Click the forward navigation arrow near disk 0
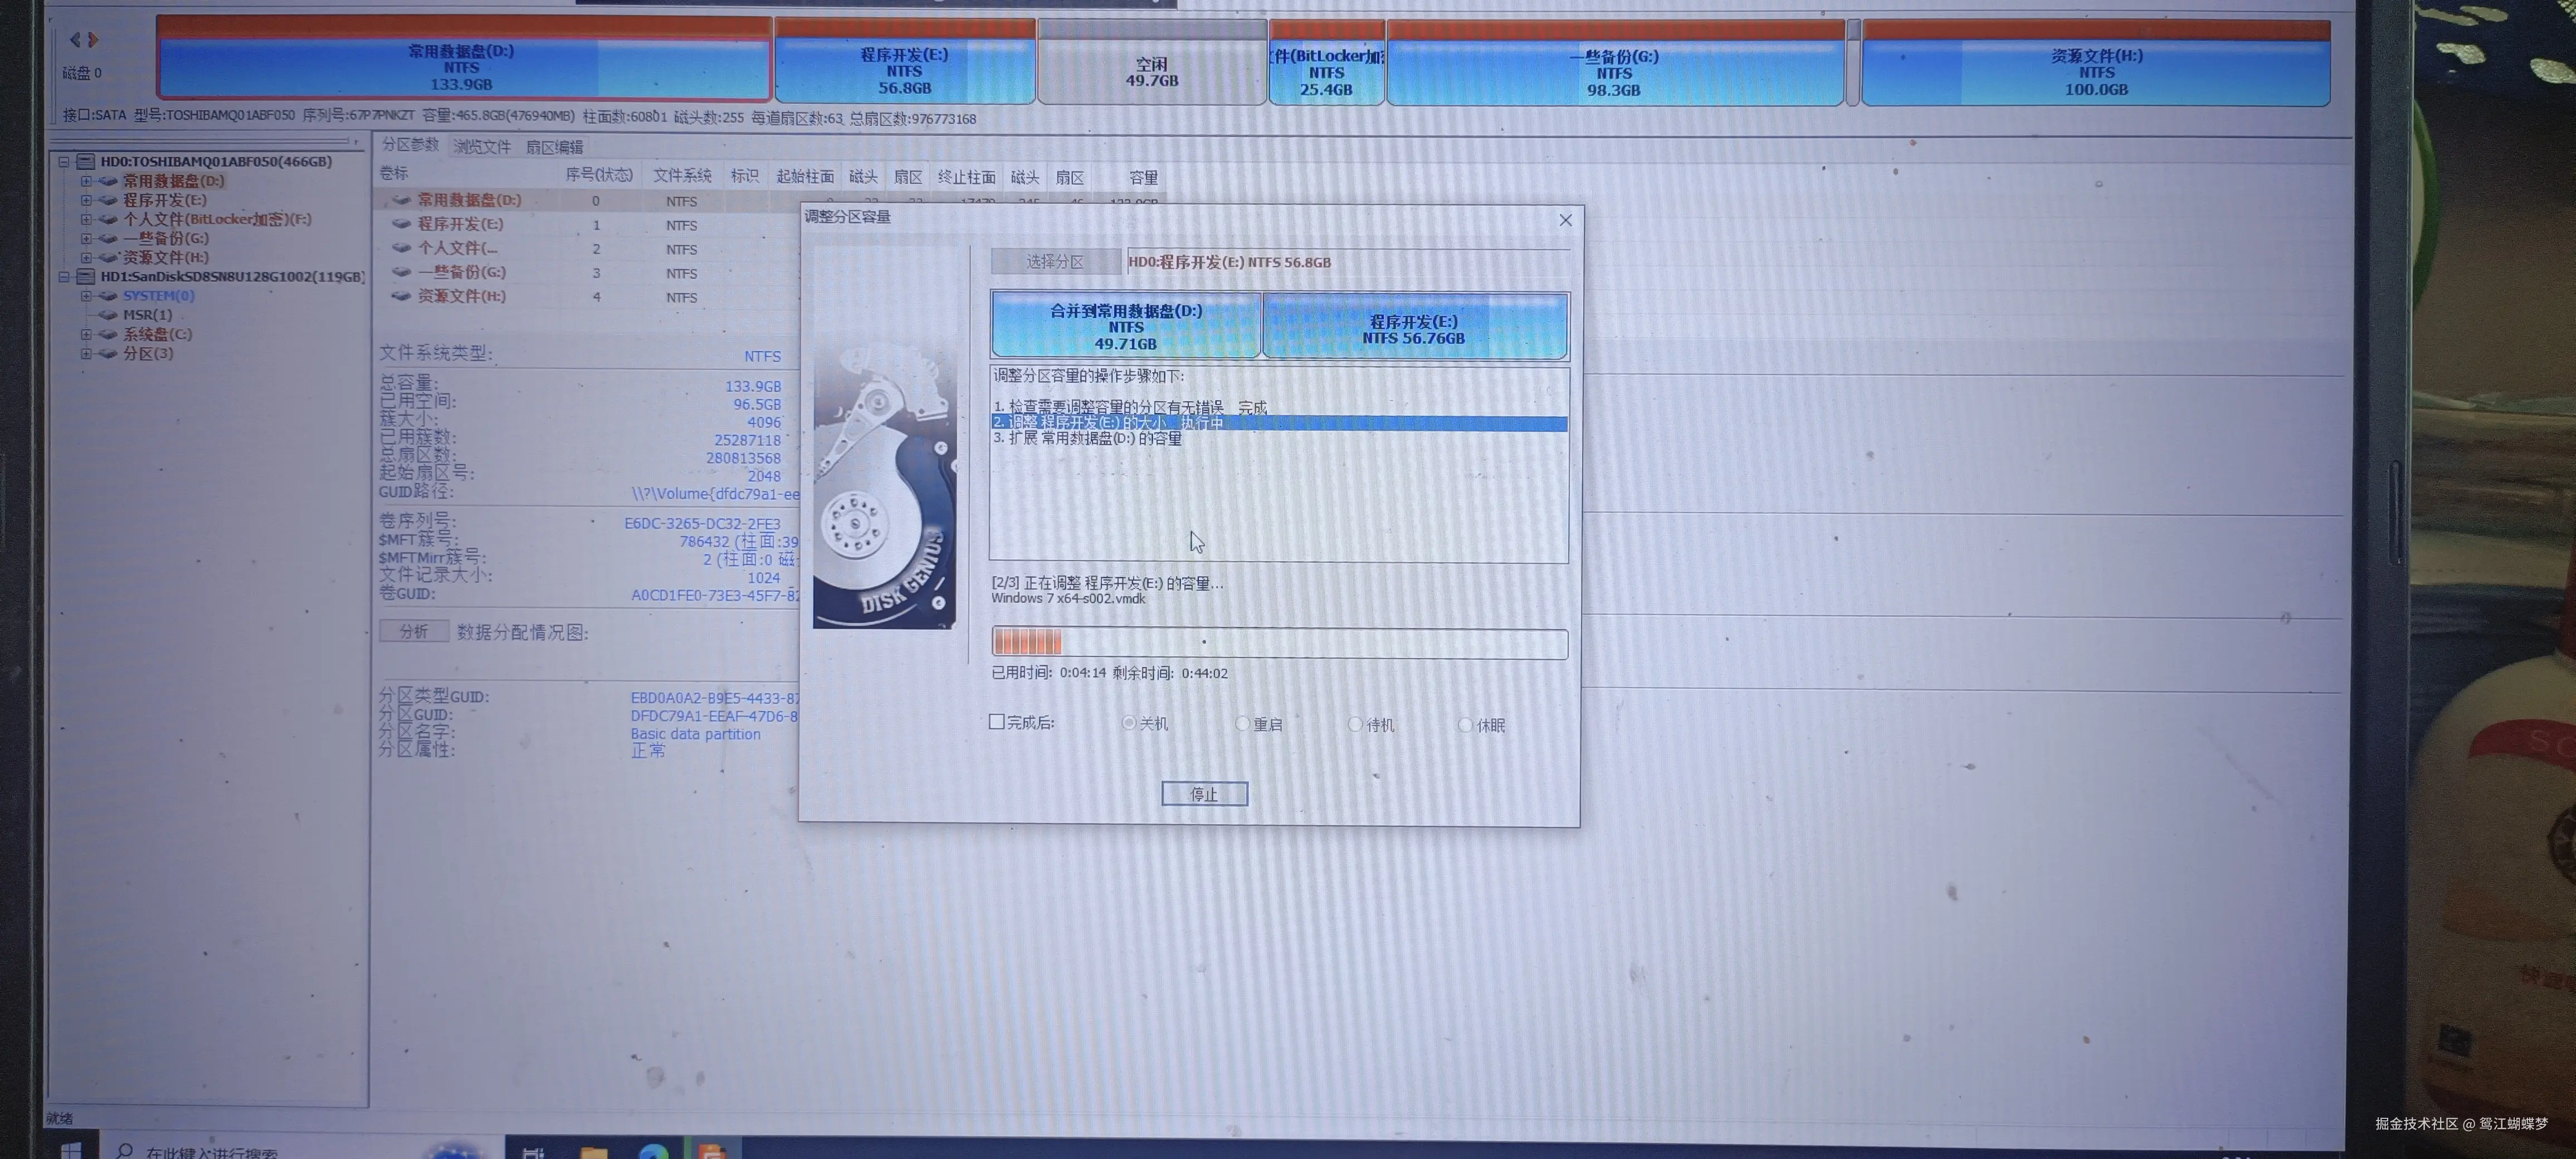The image size is (2576, 1159). coord(93,40)
